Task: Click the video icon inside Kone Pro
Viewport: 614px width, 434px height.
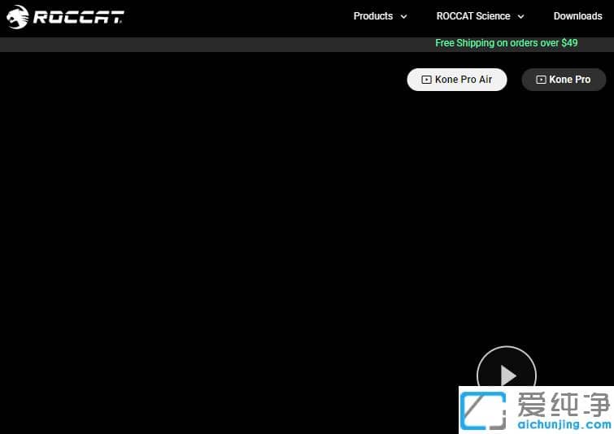Action: [541, 80]
